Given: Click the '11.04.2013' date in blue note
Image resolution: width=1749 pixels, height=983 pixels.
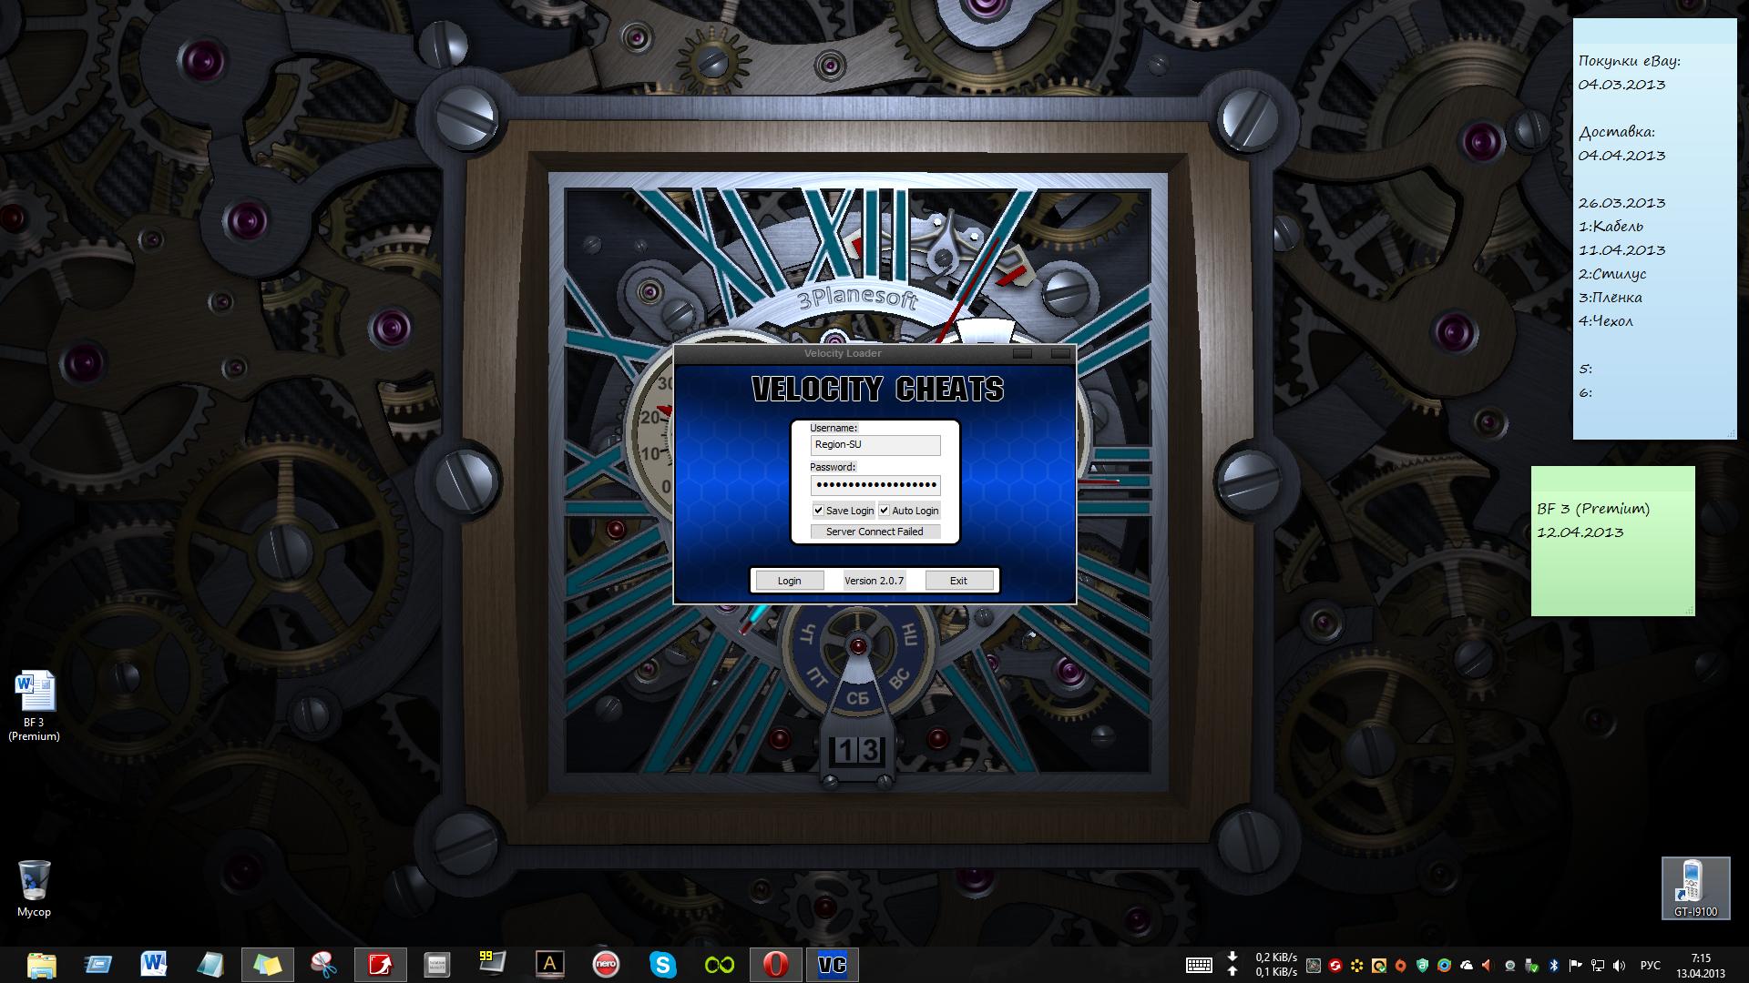Looking at the screenshot, I should click(x=1621, y=249).
